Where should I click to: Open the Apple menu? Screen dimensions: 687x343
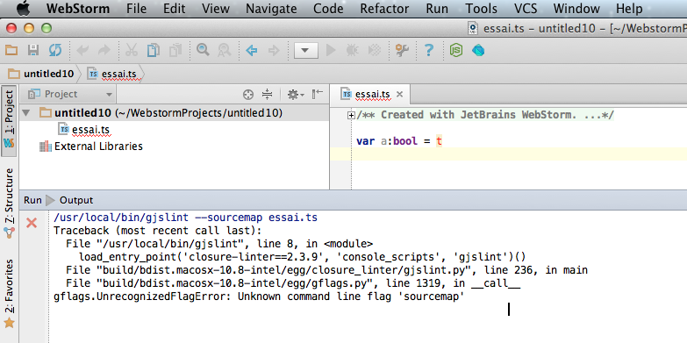coord(23,8)
